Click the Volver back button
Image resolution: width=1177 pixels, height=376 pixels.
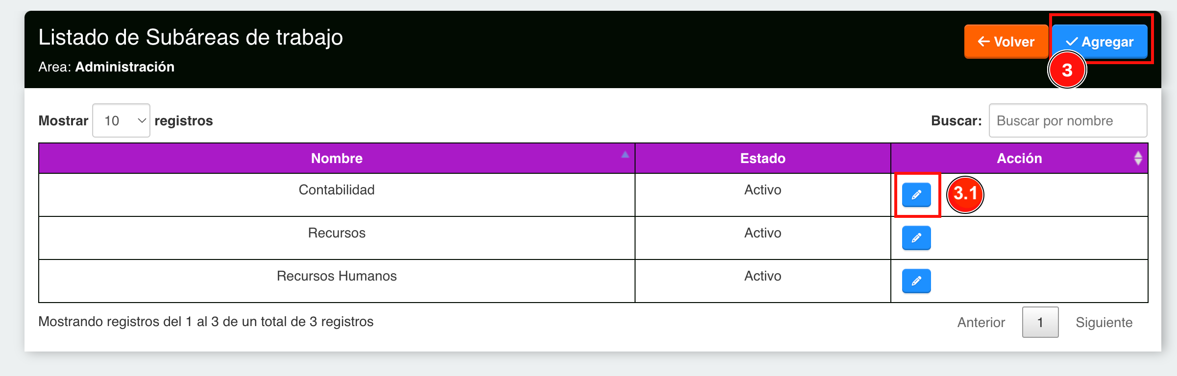click(1006, 42)
